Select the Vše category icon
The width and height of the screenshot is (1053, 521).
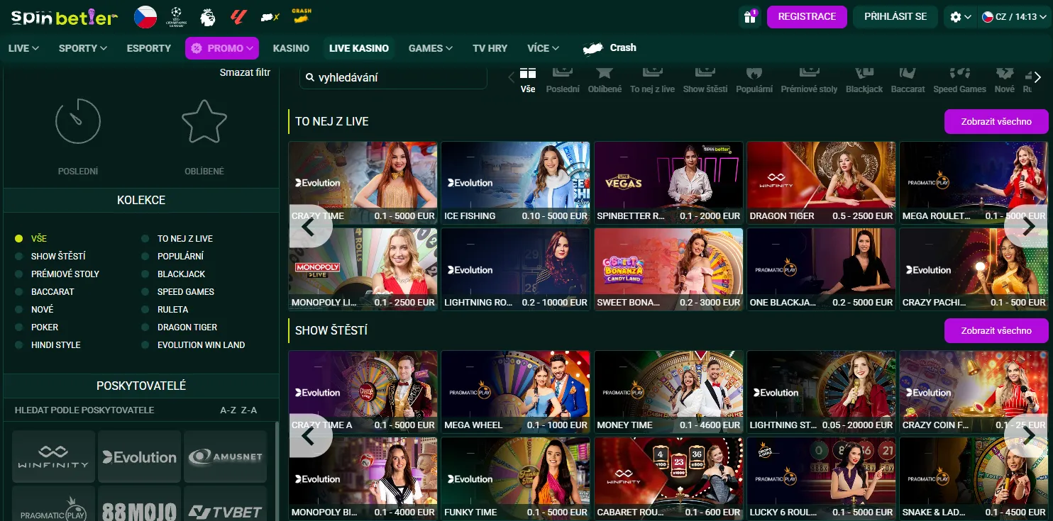528,79
